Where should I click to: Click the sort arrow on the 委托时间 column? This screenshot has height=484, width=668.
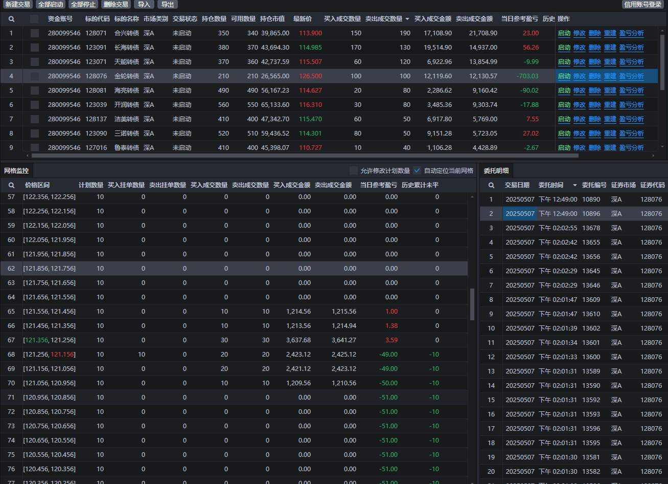click(x=574, y=185)
